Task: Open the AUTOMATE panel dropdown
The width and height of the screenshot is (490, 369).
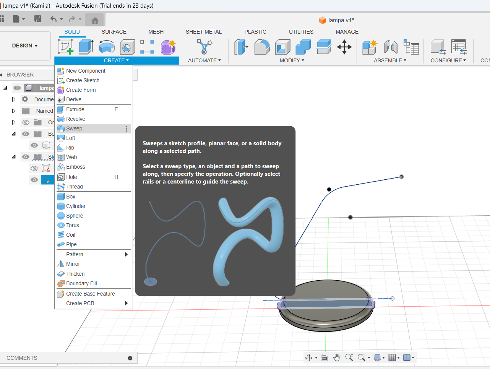Action: [204, 60]
